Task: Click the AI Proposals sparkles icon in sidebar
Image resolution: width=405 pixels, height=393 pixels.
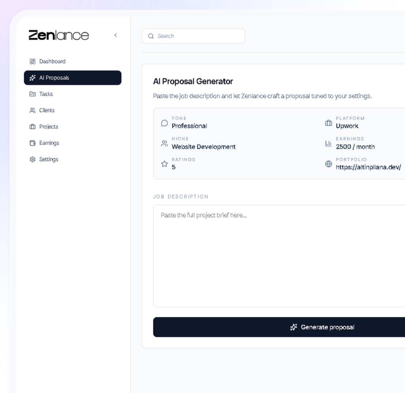Action: 32,77
